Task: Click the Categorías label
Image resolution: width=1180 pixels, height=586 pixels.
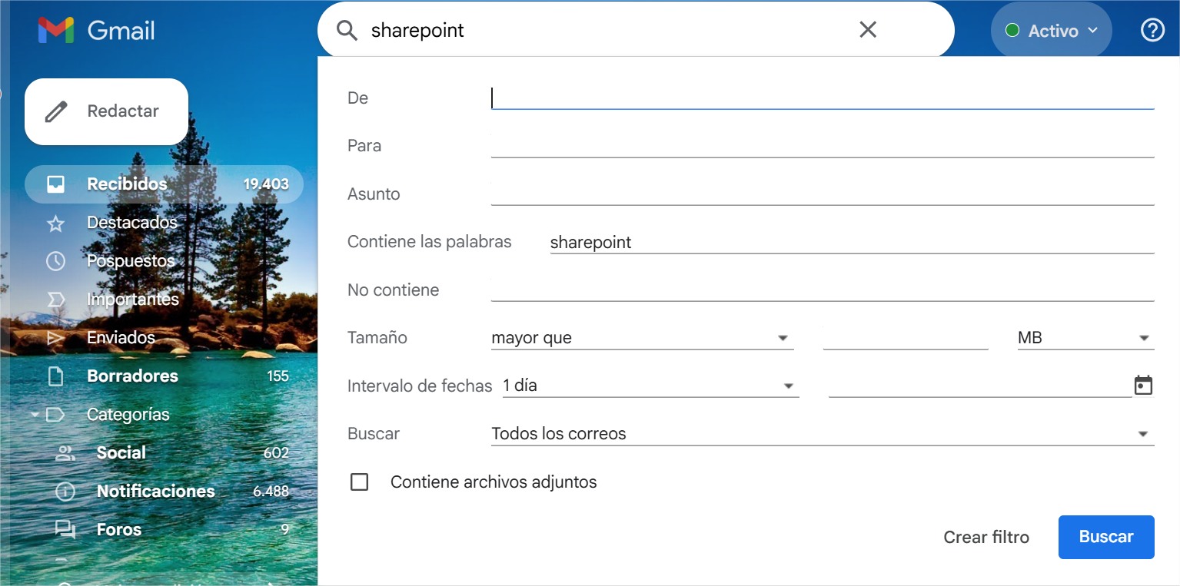Action: 128,415
